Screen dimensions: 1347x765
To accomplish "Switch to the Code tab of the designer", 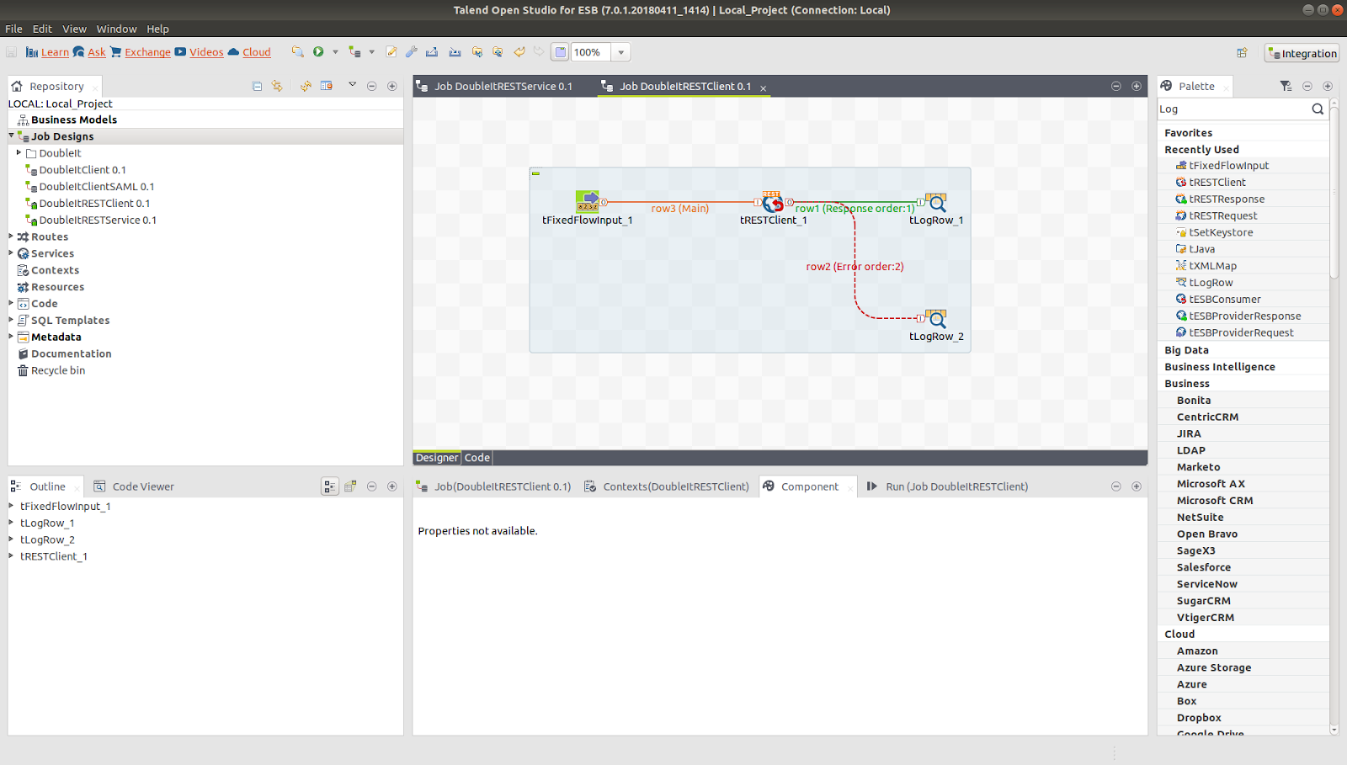I will click(476, 457).
